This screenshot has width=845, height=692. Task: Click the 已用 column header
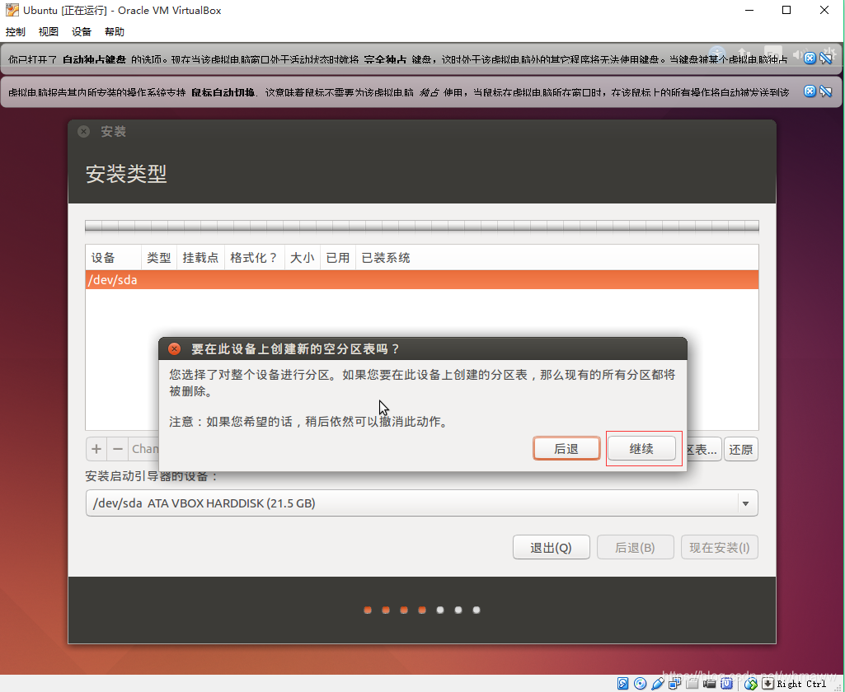(x=338, y=258)
